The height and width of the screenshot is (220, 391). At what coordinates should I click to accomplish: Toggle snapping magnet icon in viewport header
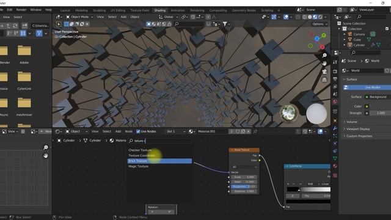tap(193, 17)
